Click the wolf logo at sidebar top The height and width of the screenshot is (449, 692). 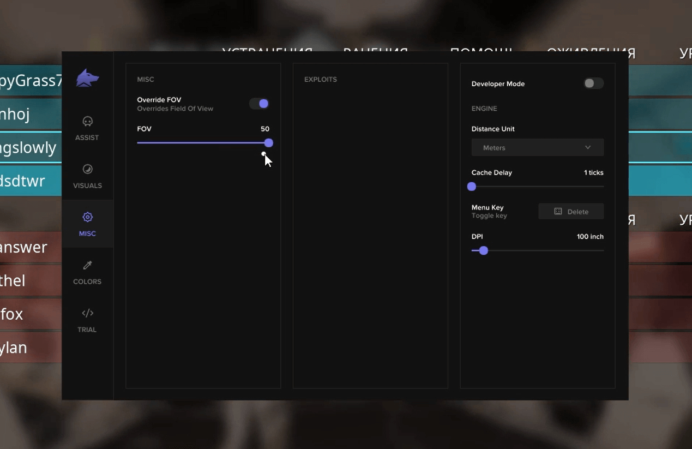coord(87,77)
